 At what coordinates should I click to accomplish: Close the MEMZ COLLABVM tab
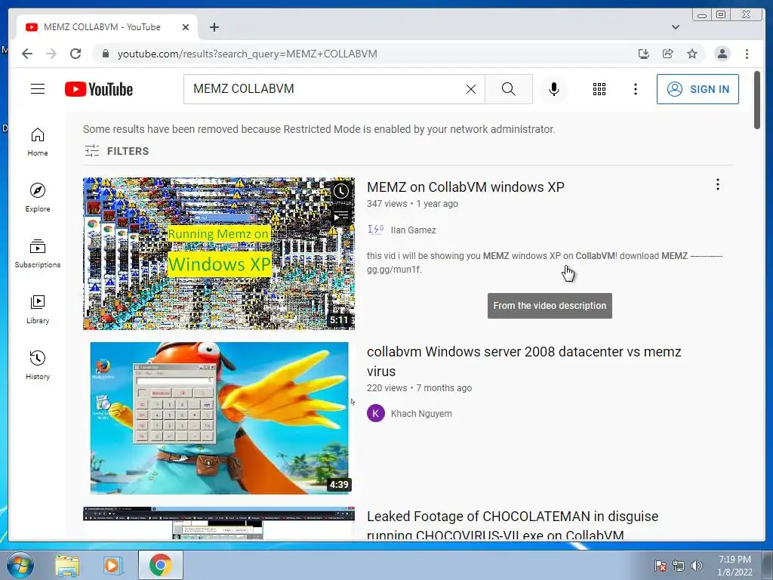pyautogui.click(x=186, y=27)
